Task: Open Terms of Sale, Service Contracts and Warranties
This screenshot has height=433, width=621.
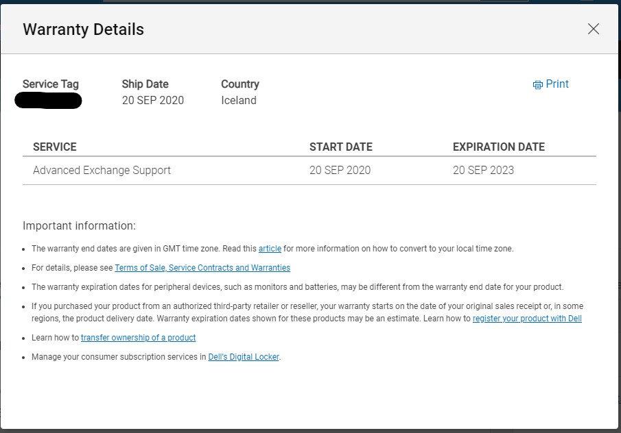Action: [x=202, y=268]
